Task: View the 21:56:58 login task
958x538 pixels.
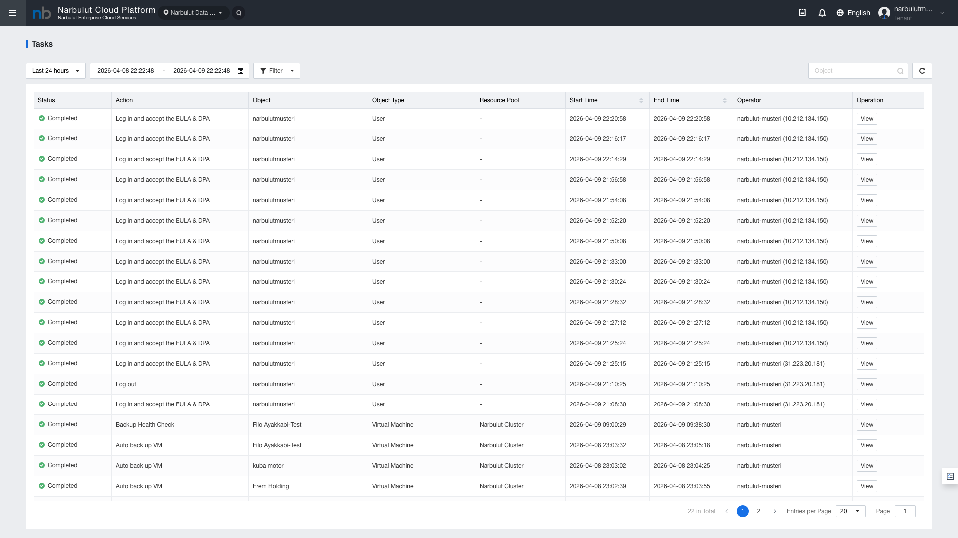Action: pyautogui.click(x=867, y=180)
